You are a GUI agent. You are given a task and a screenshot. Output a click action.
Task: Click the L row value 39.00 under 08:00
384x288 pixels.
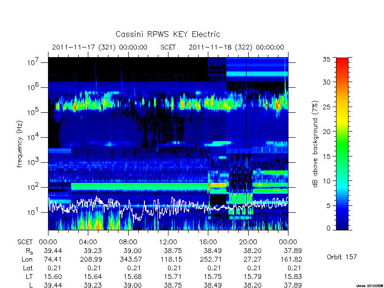click(x=133, y=285)
